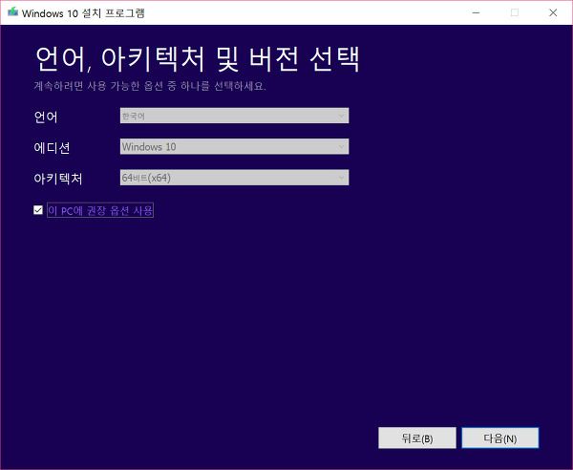Click the 뒤로(B) button
The width and height of the screenshot is (573, 470).
coord(417,438)
